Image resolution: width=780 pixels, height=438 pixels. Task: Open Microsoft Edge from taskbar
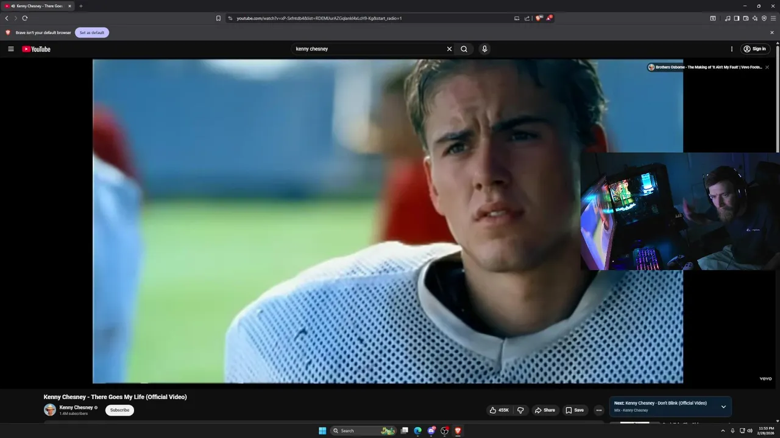pyautogui.click(x=417, y=431)
